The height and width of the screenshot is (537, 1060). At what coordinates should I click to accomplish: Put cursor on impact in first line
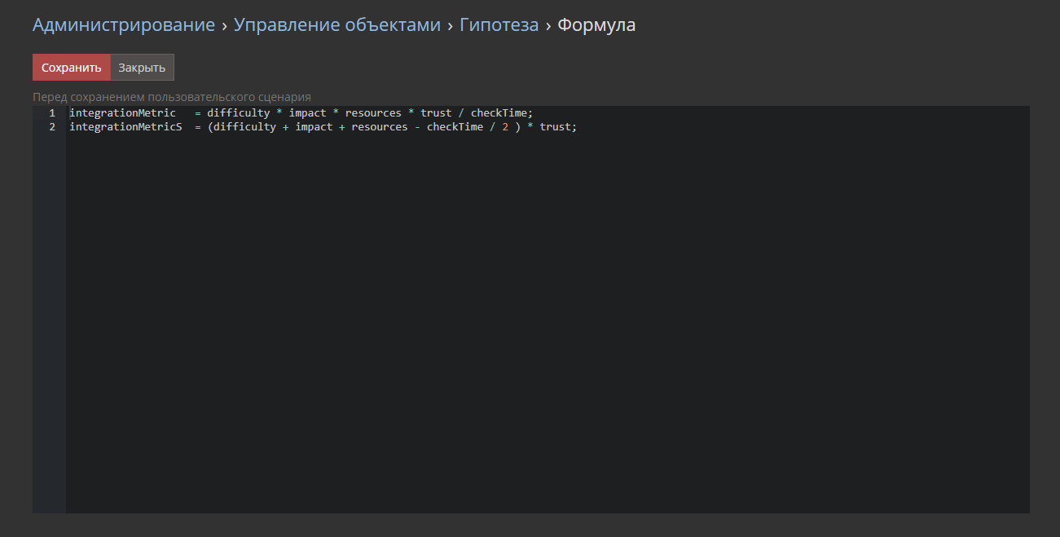tap(307, 113)
